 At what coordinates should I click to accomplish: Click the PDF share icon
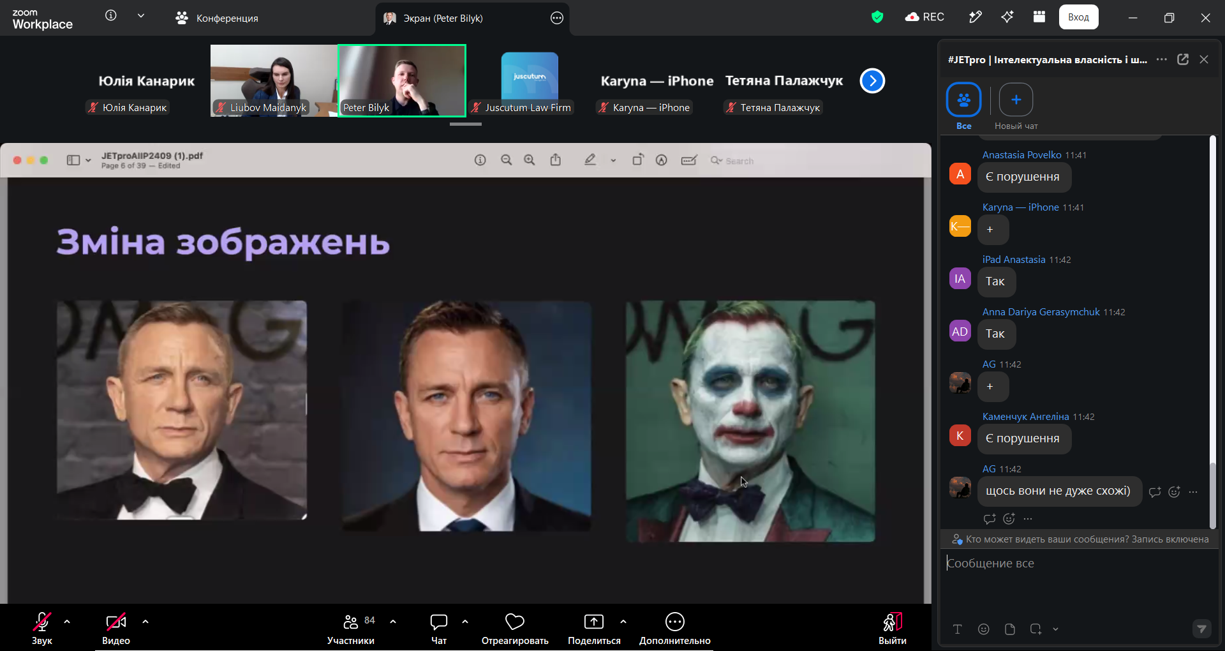tap(556, 160)
